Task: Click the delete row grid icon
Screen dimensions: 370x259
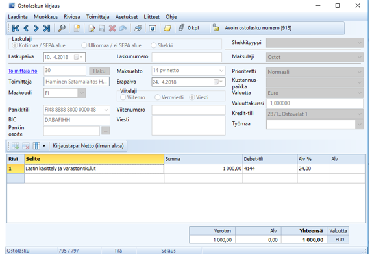Action: point(26,146)
